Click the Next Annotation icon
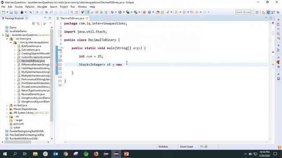This screenshot has height=158, width=282. pos(177,12)
